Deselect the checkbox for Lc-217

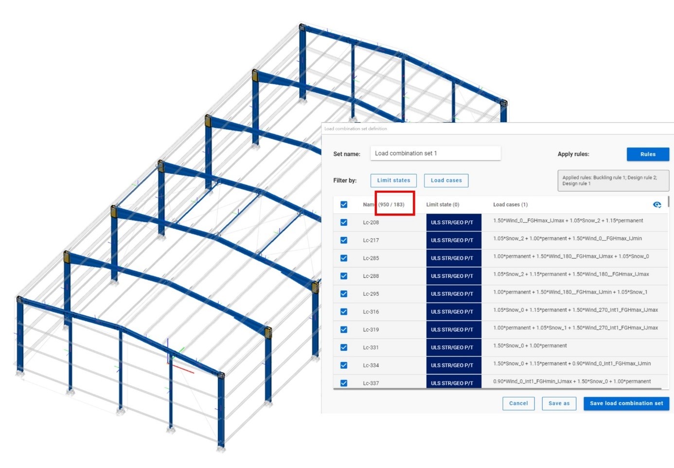[x=344, y=240]
